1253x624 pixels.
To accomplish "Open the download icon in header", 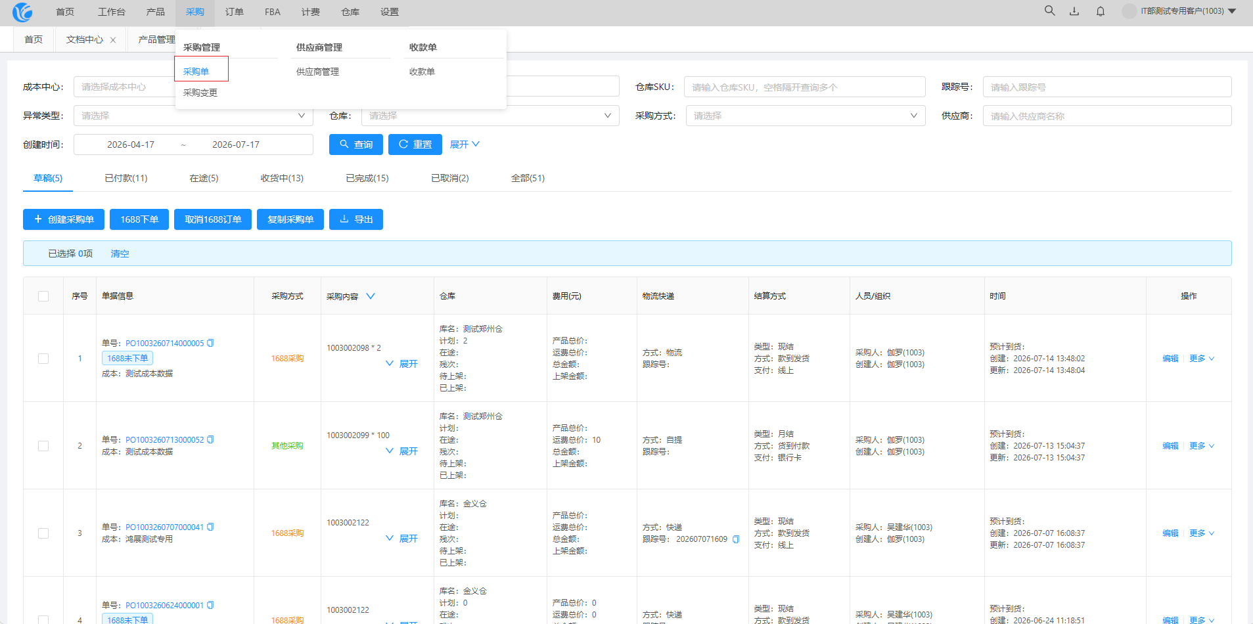I will pos(1074,11).
